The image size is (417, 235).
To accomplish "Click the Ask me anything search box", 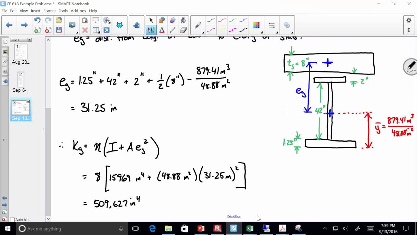I will tap(72, 228).
